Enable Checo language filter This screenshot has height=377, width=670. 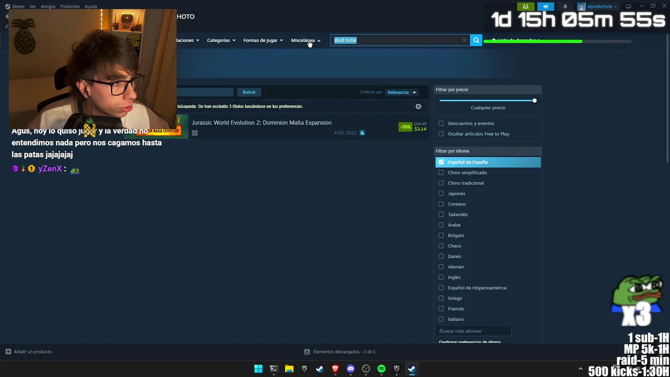tap(441, 246)
